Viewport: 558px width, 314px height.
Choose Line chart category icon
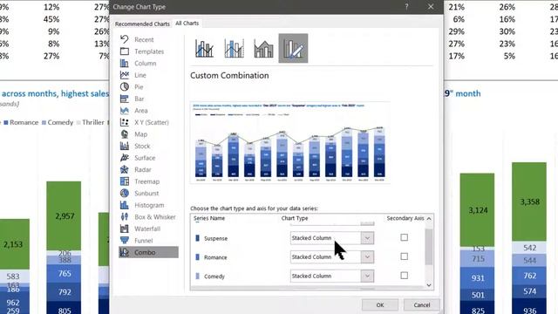(x=124, y=75)
